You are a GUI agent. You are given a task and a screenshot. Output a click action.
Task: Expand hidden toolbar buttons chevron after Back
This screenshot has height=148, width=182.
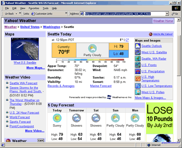tap(20, 13)
